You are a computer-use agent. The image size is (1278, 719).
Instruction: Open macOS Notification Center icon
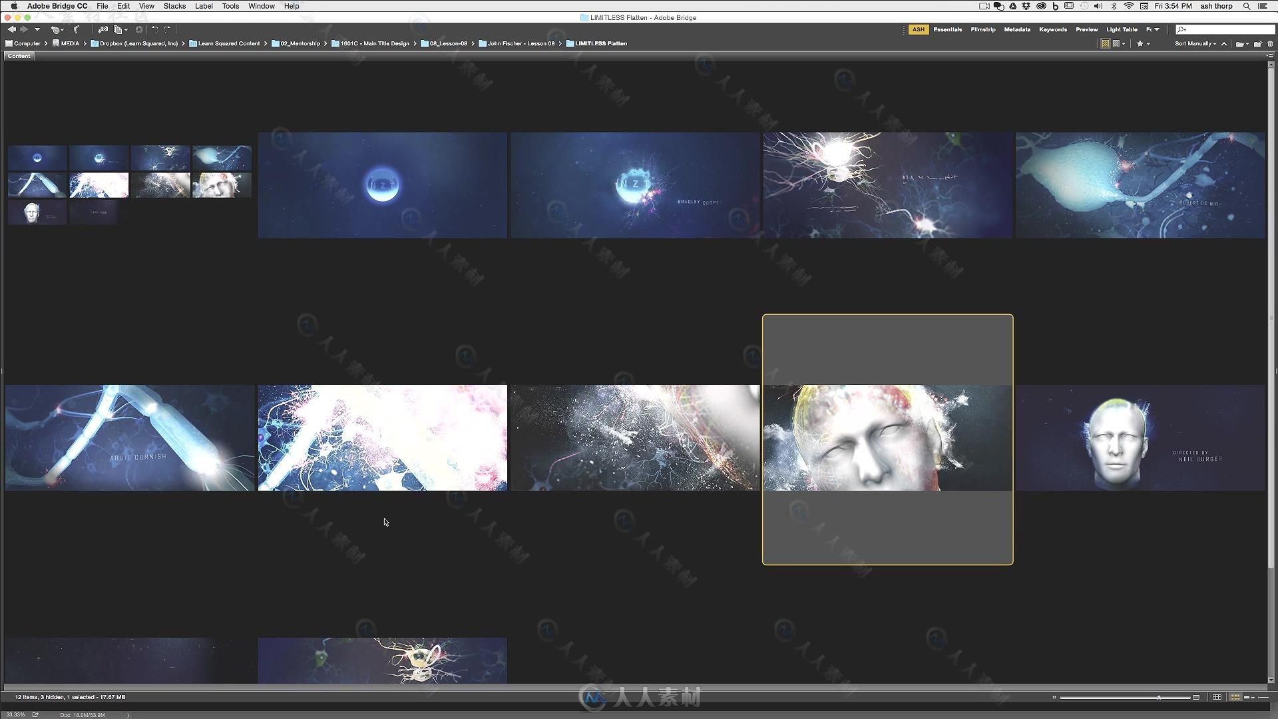tap(1263, 6)
